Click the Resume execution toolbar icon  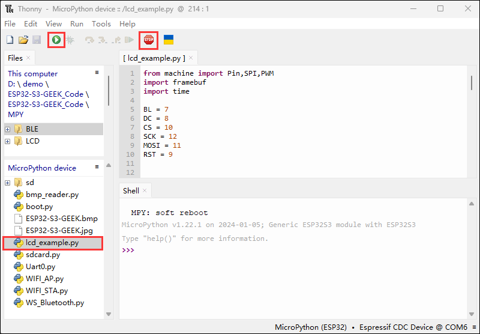click(128, 40)
